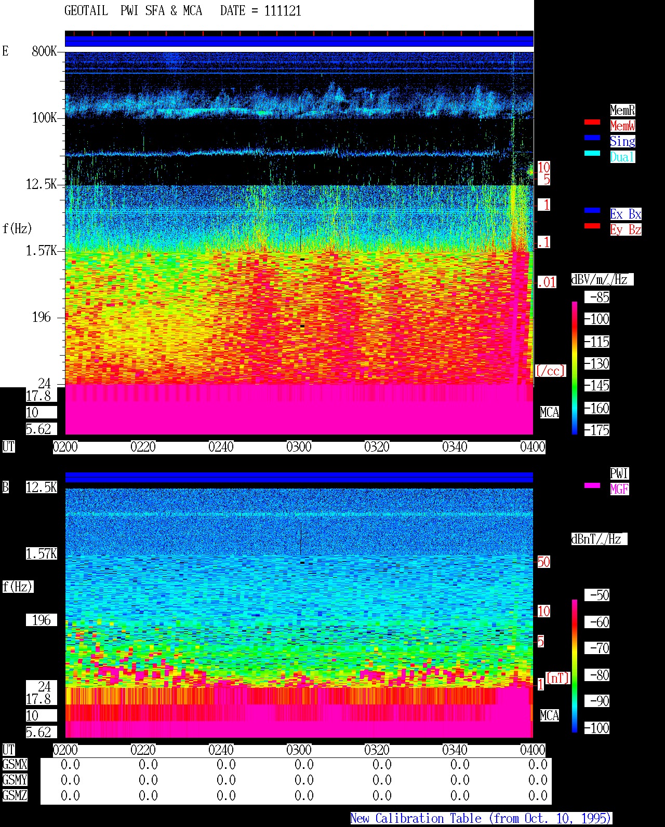
Task: Click the red Ey Bz legend swatch
Action: 592,226
